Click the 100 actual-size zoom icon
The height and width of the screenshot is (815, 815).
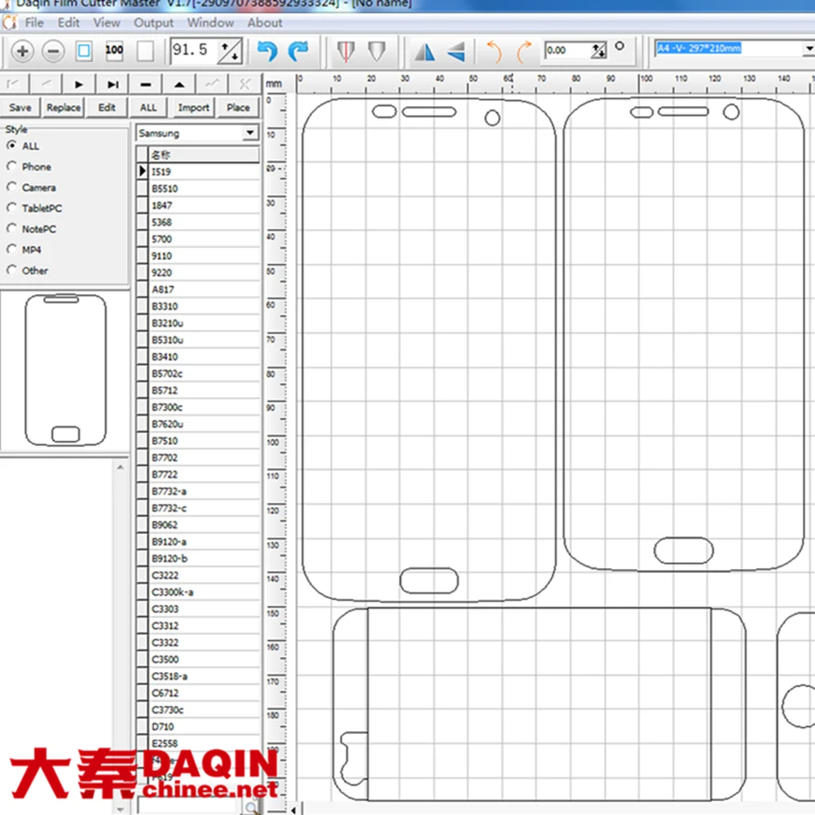click(x=114, y=51)
